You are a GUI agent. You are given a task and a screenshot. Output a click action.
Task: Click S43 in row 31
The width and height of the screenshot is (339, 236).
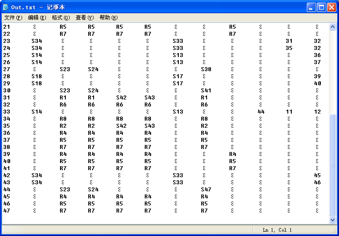[150, 98]
